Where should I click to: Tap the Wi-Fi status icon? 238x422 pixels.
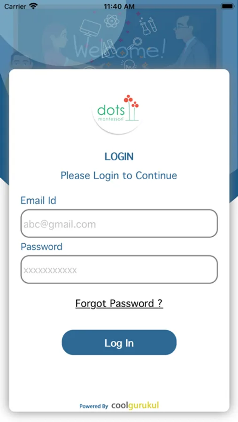pos(34,6)
